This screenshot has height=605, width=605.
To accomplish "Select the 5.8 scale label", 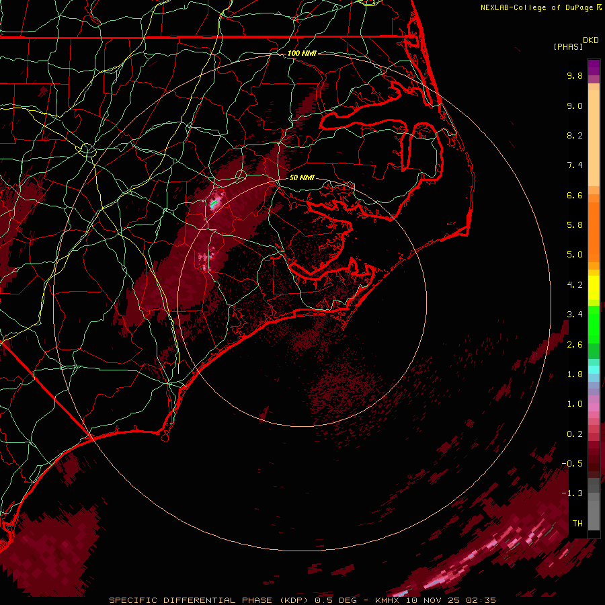I will tap(575, 225).
